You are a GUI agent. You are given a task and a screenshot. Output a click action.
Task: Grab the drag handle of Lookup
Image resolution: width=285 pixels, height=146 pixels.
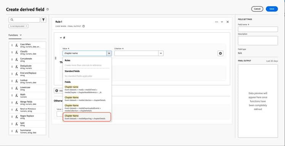pos(12,81)
